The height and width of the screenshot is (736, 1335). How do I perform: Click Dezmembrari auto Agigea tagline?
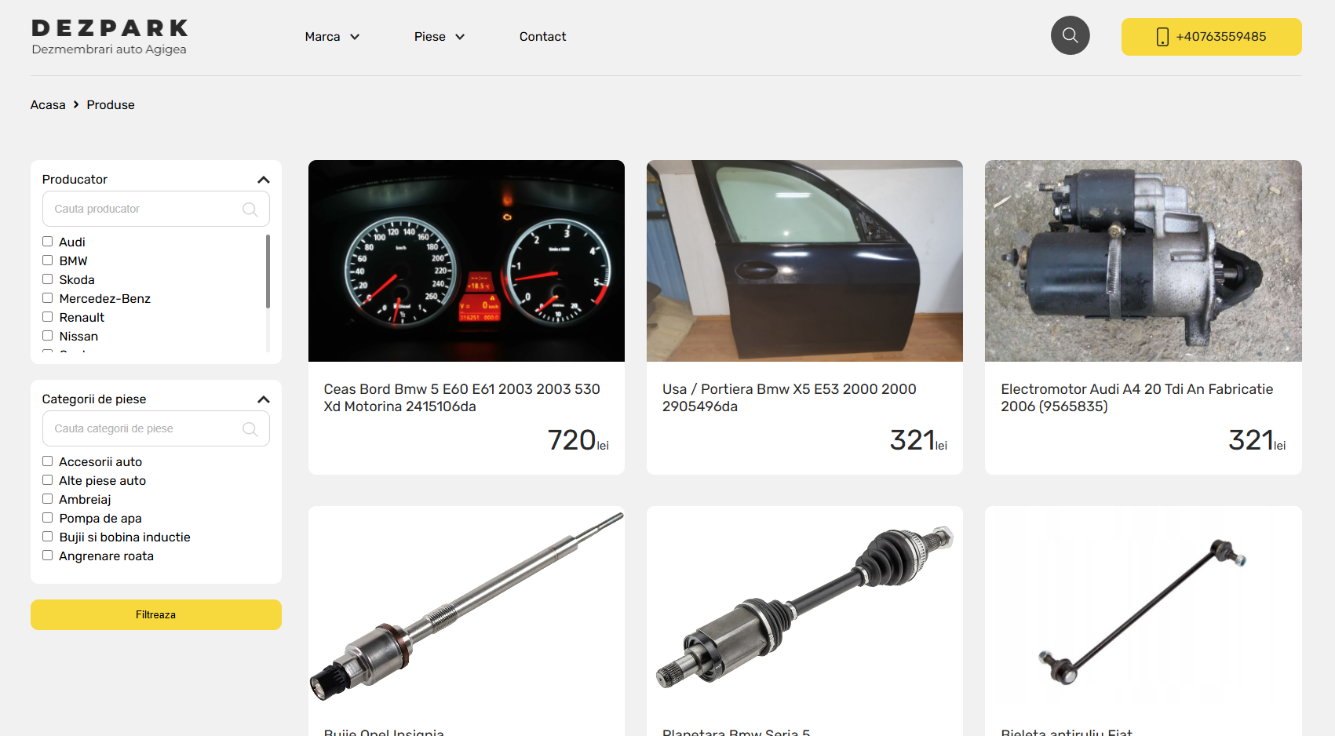(109, 49)
